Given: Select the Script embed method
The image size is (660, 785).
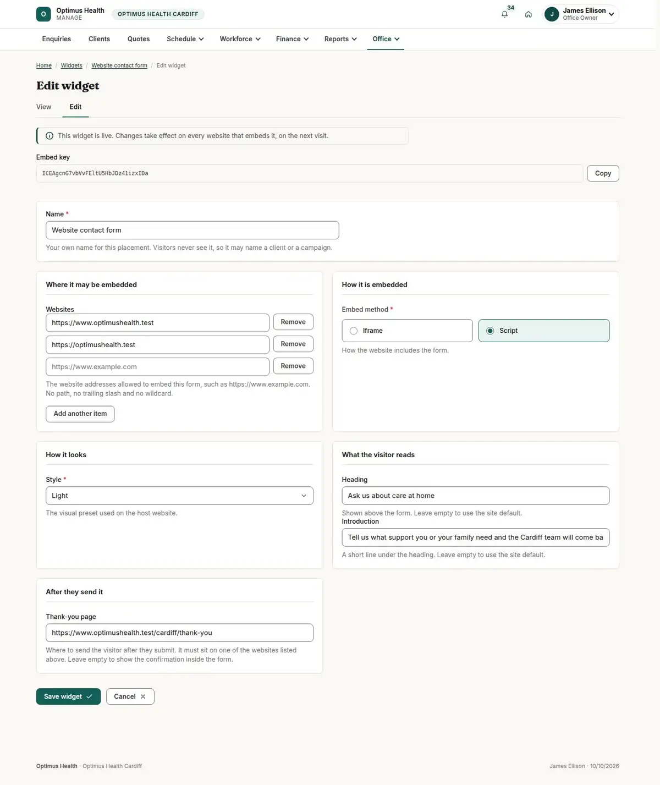Looking at the screenshot, I should point(544,331).
